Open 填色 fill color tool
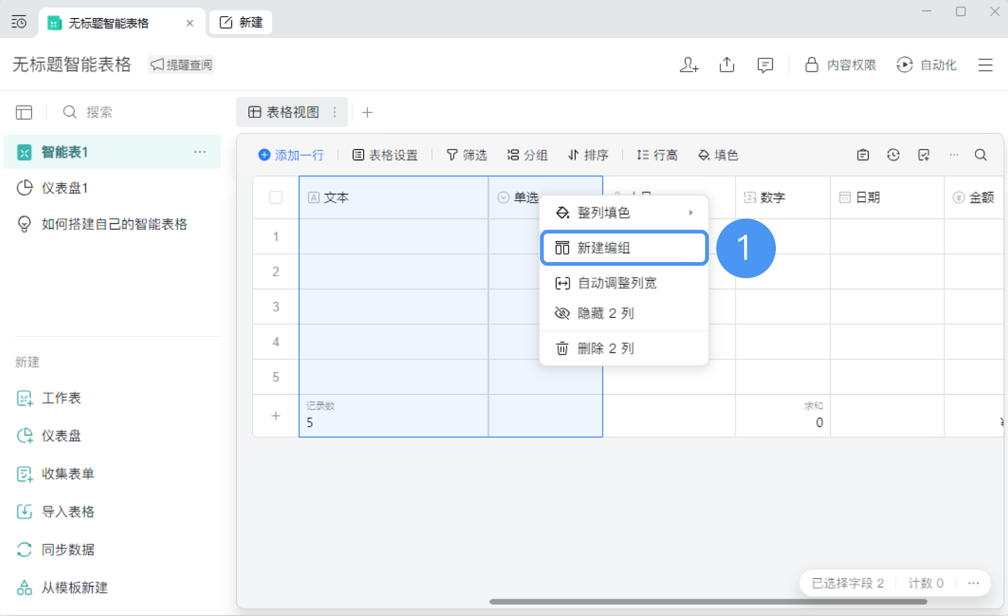 coord(718,155)
